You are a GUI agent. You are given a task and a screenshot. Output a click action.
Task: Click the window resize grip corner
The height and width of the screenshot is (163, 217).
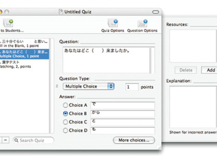(159, 147)
